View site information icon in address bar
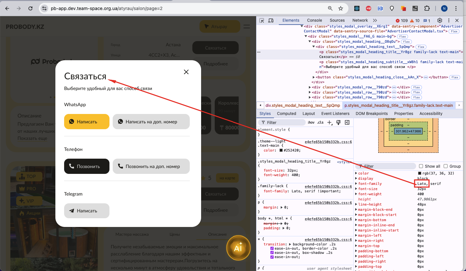Viewport: 466px width, 271px height. pos(45,8)
